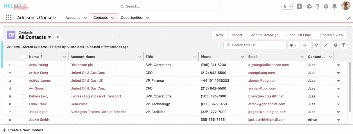Click Add to Campaign button
353x134 pixels.
tap(265, 35)
